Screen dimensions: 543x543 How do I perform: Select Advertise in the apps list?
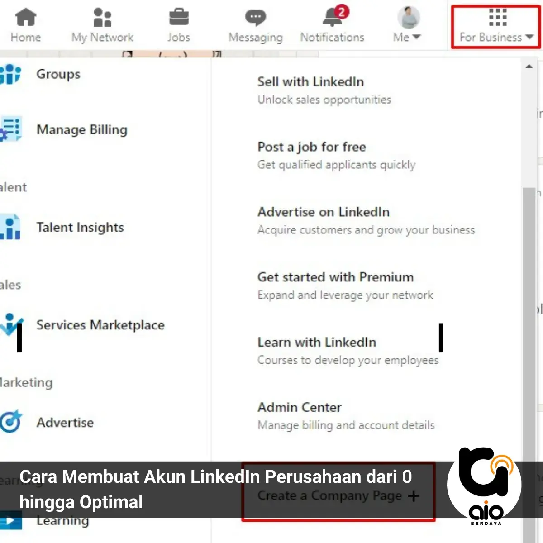65,422
